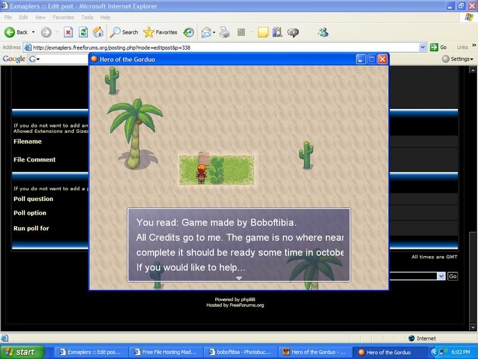Click the Print icon in toolbar
This screenshot has height=359, width=478.
[x=225, y=32]
